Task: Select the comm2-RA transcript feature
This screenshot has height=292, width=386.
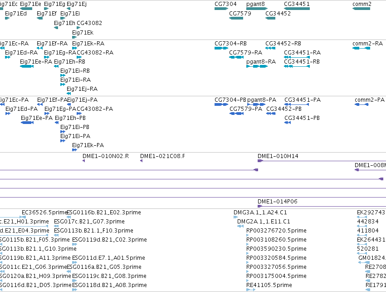Action: click(x=362, y=48)
